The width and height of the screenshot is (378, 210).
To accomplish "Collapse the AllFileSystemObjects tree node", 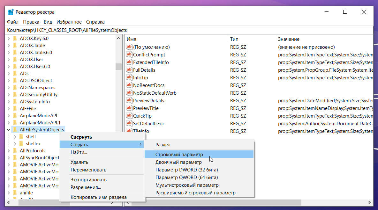I will point(8,130).
